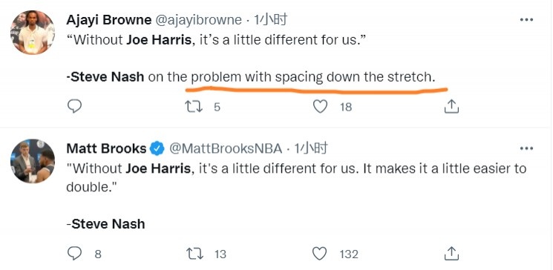Retweet Ajayi Browne's Joe Harris tweet
553x270 pixels.
194,107
